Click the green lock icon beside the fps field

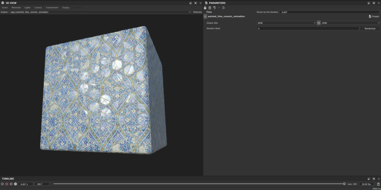click(x=378, y=184)
